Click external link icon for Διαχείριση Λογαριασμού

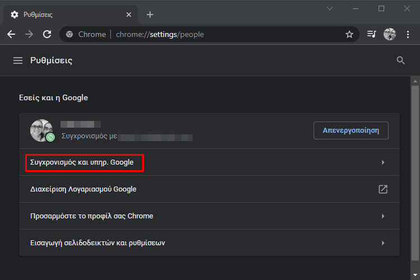383,189
